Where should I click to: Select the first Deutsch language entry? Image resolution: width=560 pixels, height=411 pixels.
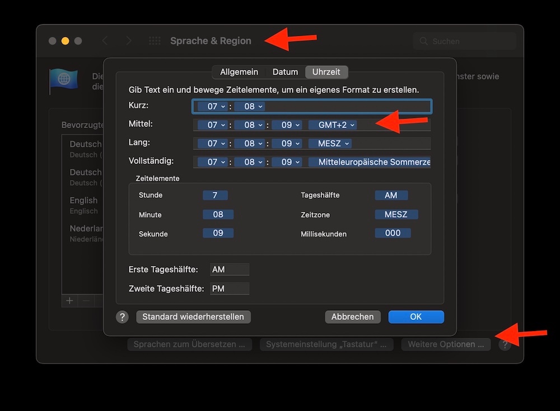point(83,149)
